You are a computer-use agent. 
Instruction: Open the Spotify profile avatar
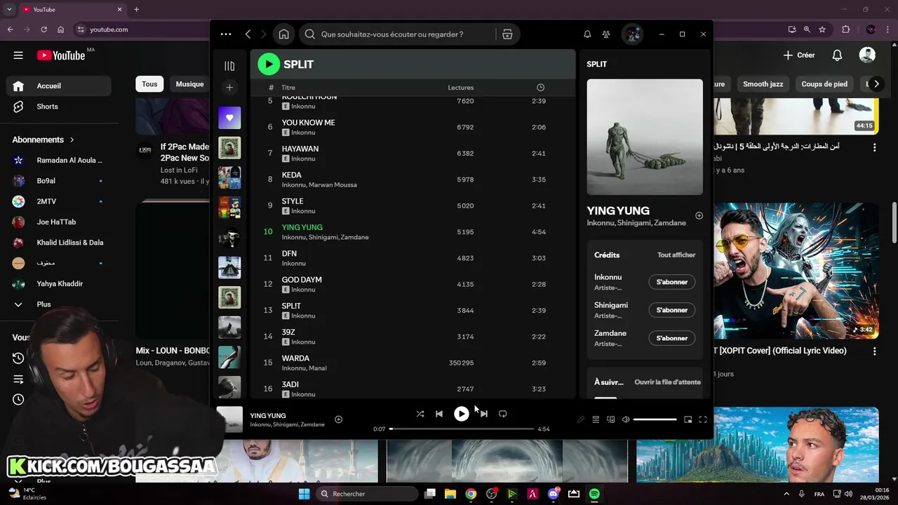coord(632,34)
